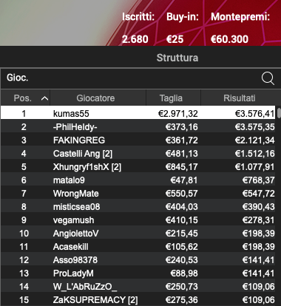The width and height of the screenshot is (281, 306).
Task: Click on the scrollbar thumb of player list
Action: click(279, 113)
